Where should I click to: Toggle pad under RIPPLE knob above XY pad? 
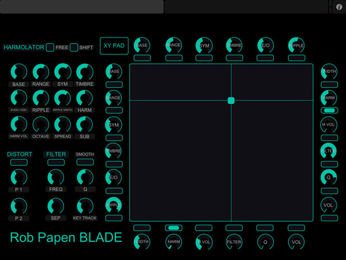tap(297, 58)
